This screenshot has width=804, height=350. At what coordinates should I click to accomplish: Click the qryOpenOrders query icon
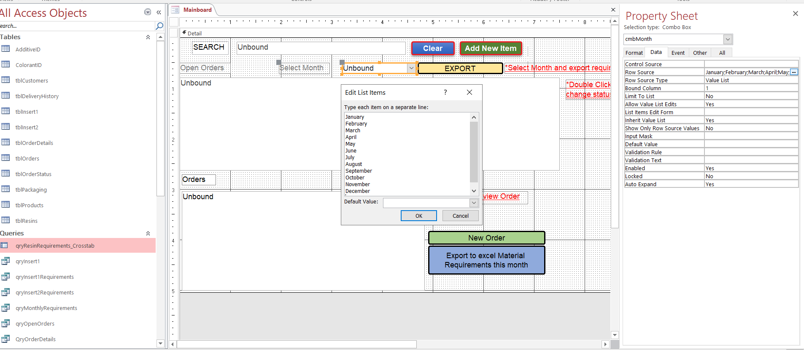[x=5, y=323]
